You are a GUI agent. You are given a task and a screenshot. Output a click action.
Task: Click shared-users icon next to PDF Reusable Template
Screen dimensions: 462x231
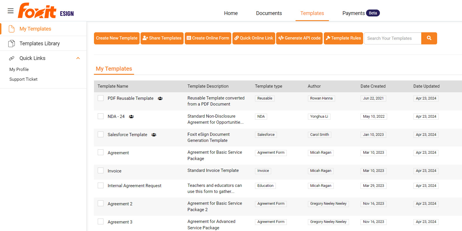click(160, 98)
